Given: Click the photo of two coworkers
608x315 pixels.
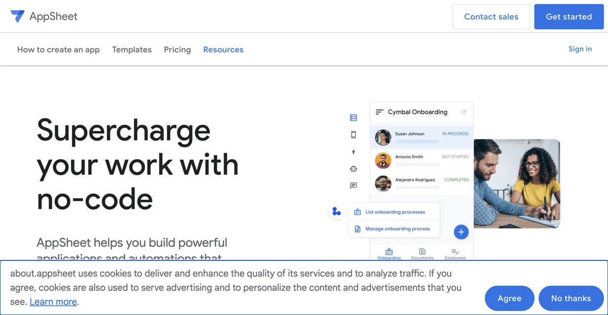Looking at the screenshot, I should tap(517, 184).
